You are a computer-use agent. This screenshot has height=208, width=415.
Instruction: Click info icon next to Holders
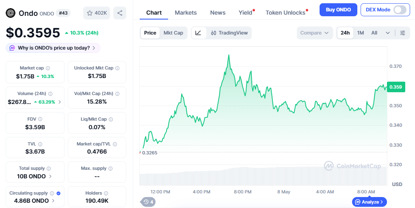[106, 193]
